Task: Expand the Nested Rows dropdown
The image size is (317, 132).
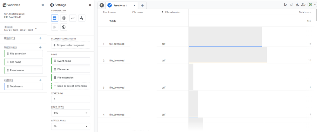Action: coord(71,126)
